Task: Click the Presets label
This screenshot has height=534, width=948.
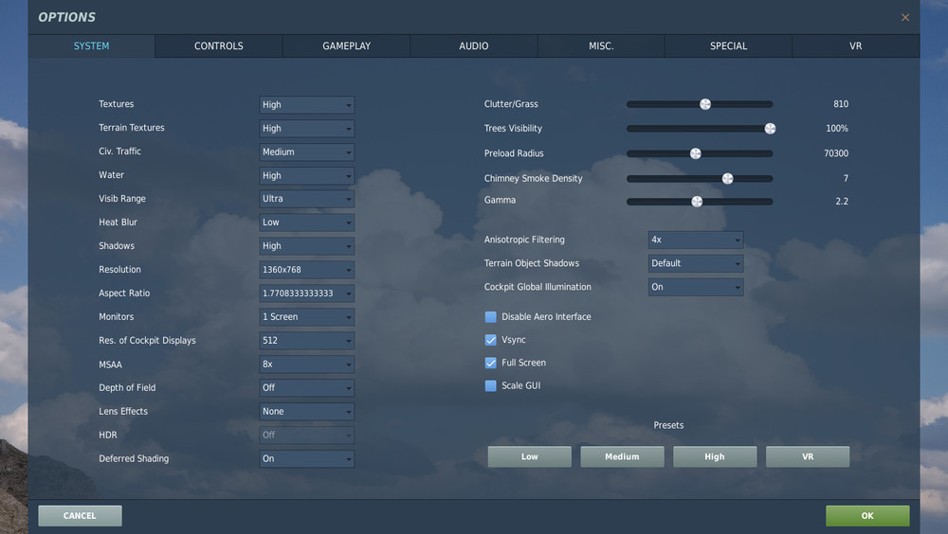Action: 668,425
